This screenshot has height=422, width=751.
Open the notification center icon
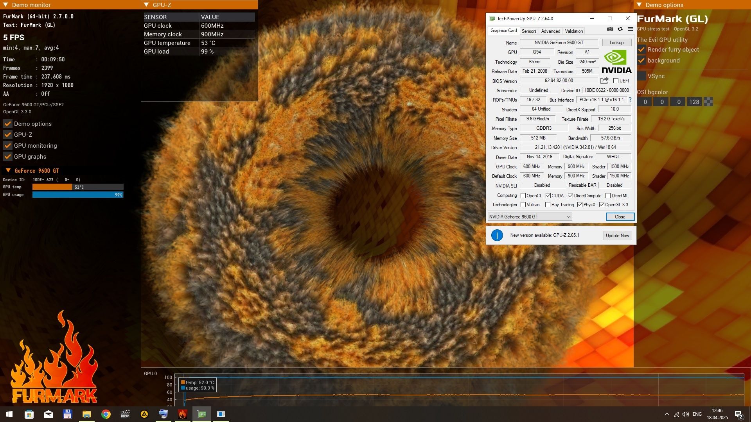[738, 414]
